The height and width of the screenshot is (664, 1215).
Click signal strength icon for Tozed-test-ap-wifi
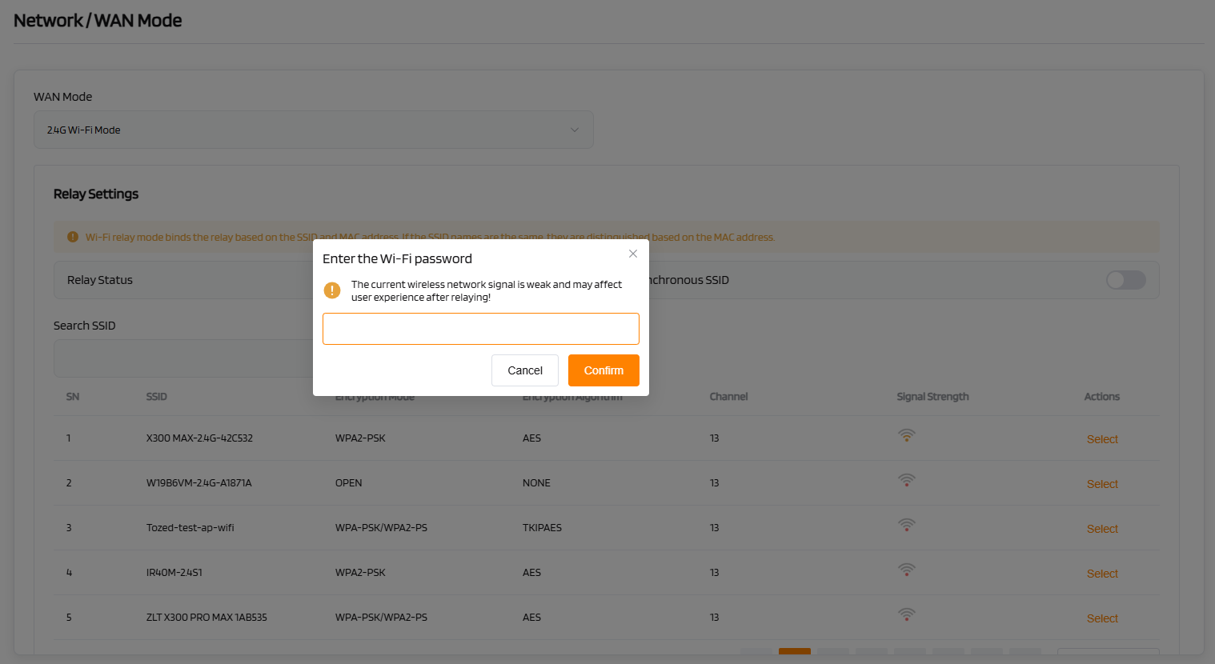(906, 526)
